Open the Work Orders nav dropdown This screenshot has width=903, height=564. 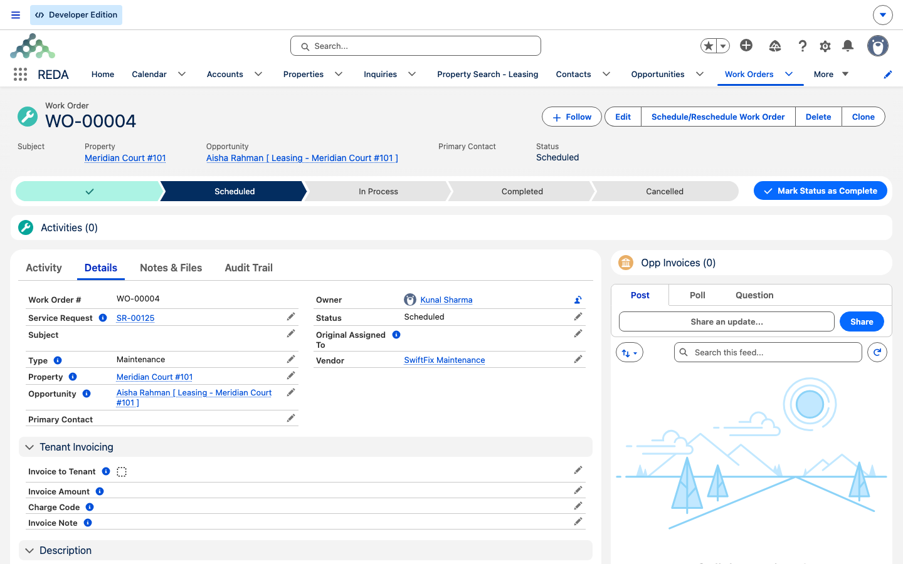coord(789,74)
